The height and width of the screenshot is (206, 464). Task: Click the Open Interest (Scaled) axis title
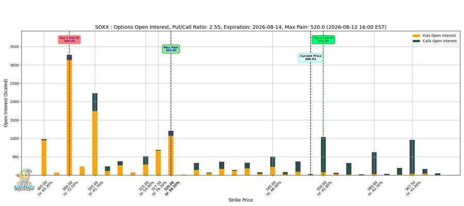pos(6,103)
